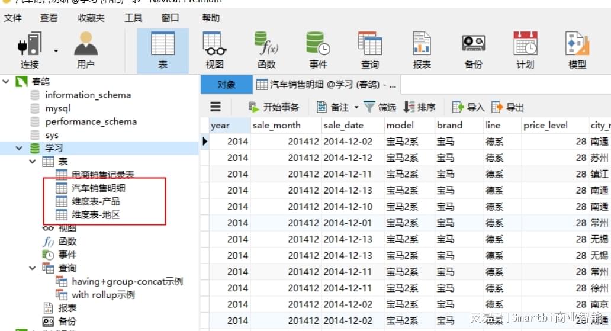This screenshot has height=331, width=611.
Task: Open the 文件 menu
Action: pos(13,18)
